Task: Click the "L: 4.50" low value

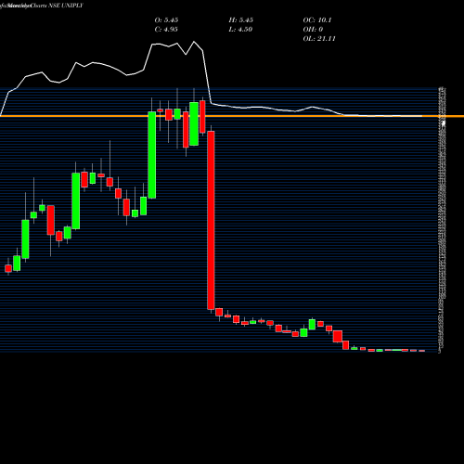Action: point(240,30)
